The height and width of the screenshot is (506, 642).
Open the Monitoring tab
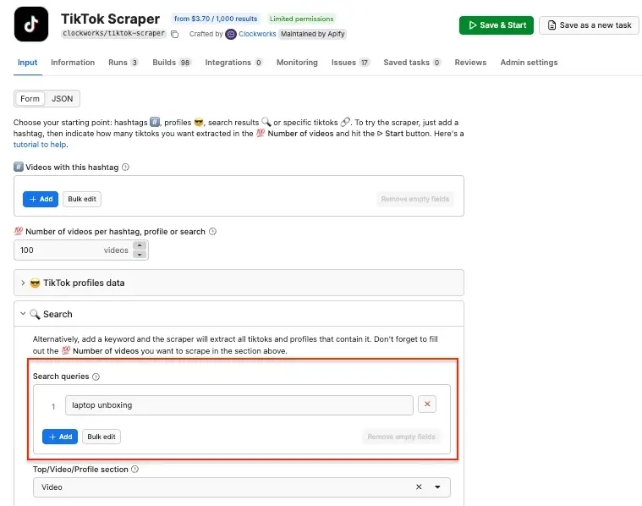[x=297, y=63]
